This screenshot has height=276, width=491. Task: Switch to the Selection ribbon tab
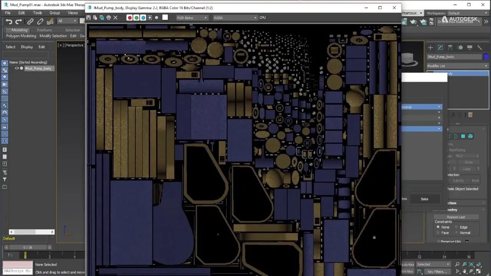[x=72, y=30]
